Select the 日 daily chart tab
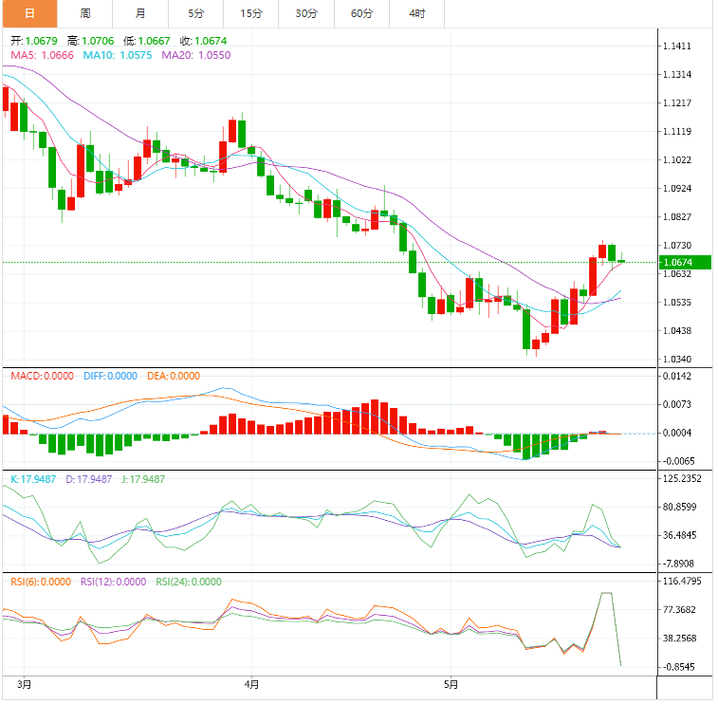Screen dimensions: 718x704 [x=30, y=13]
